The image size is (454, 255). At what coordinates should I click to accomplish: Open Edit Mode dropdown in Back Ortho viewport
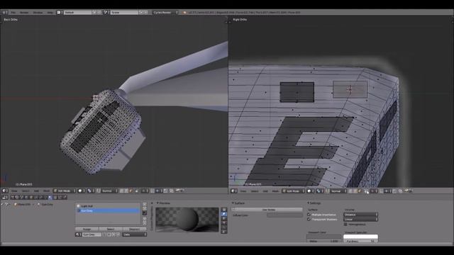point(65,191)
